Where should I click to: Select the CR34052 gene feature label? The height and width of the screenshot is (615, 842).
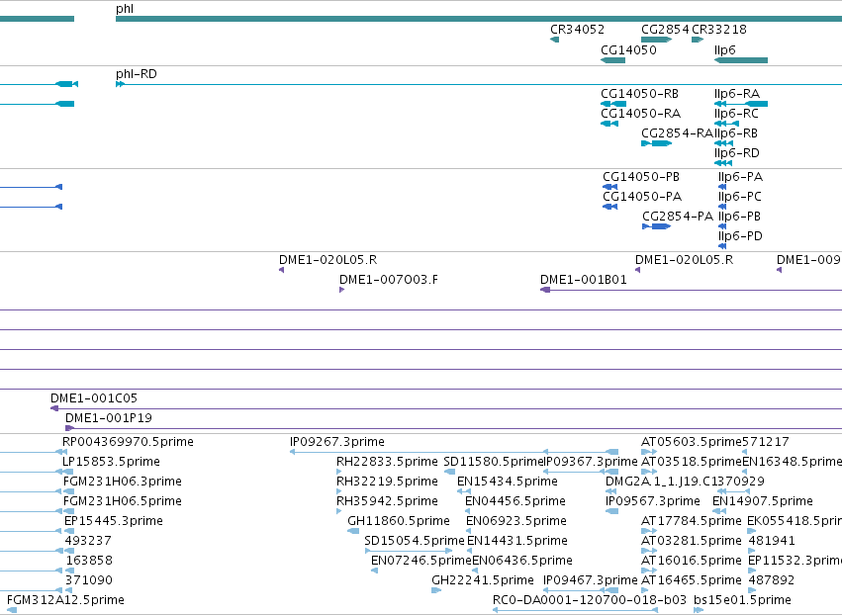[577, 30]
